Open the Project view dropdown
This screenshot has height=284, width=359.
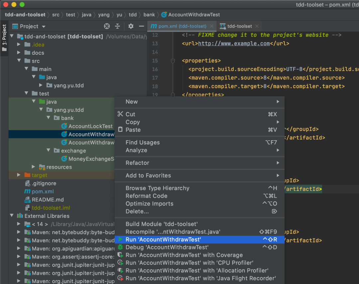[x=44, y=27]
